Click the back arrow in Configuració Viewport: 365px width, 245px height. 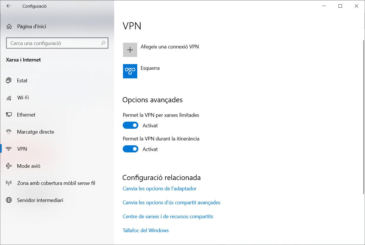pos(9,6)
